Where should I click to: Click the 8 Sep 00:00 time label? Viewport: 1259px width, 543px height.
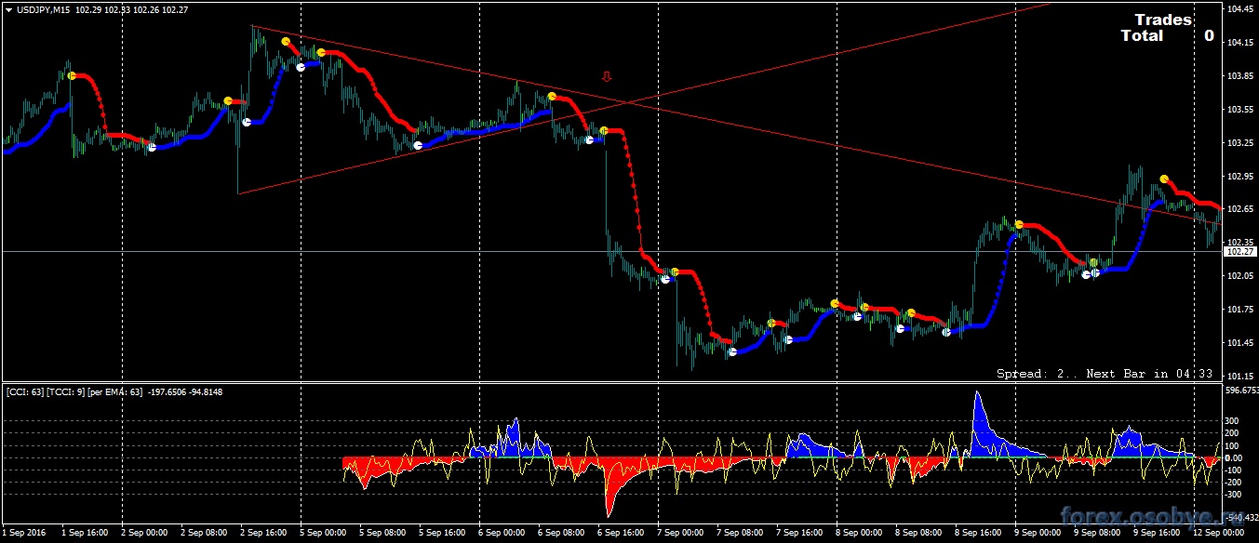point(860,534)
